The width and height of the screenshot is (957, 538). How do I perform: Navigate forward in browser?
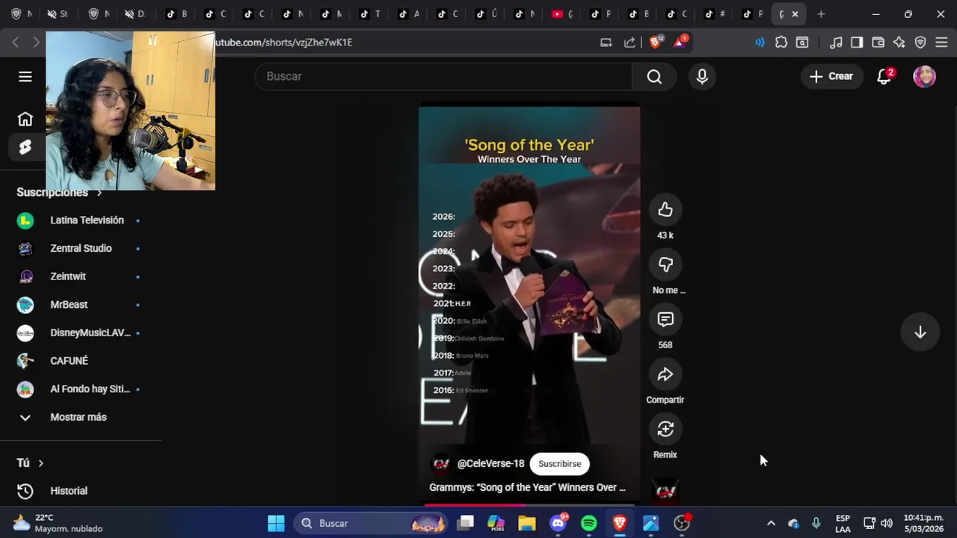point(36,43)
